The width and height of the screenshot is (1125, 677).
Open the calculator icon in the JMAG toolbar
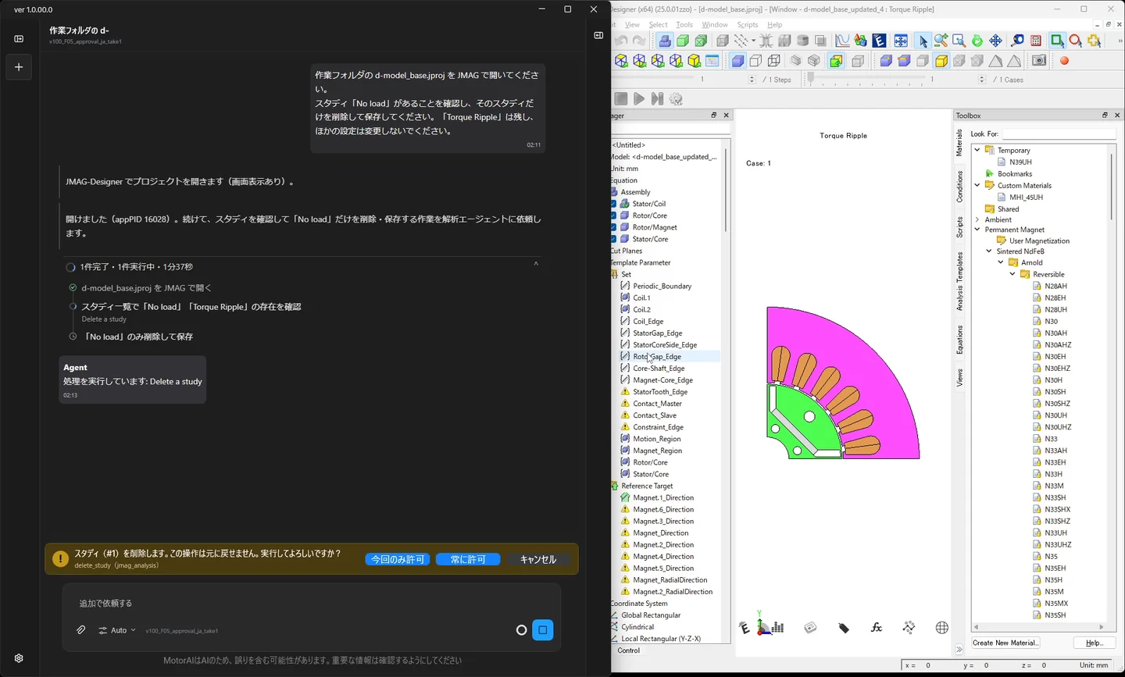1036,41
